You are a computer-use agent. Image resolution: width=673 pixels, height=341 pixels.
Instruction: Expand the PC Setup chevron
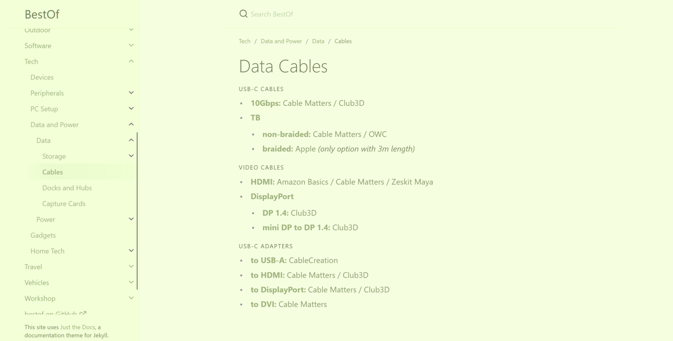(x=131, y=109)
